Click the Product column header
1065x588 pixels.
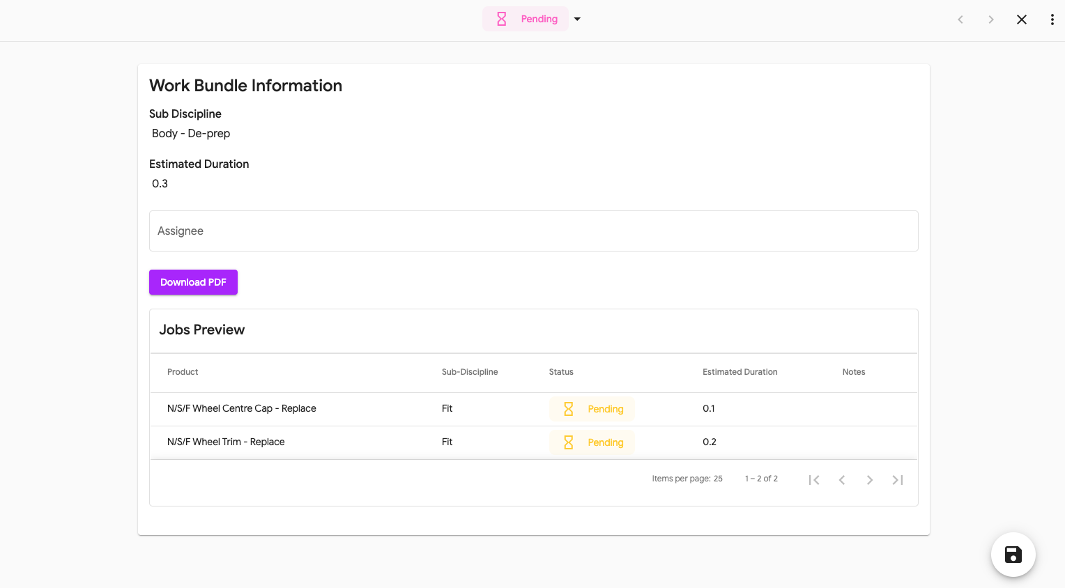point(183,372)
